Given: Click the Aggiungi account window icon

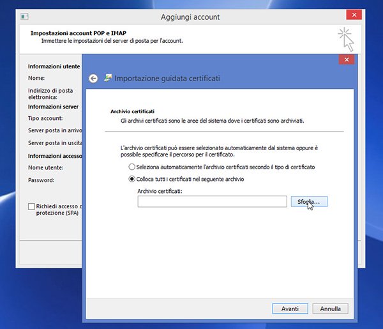Looking at the screenshot, I should tap(24, 17).
